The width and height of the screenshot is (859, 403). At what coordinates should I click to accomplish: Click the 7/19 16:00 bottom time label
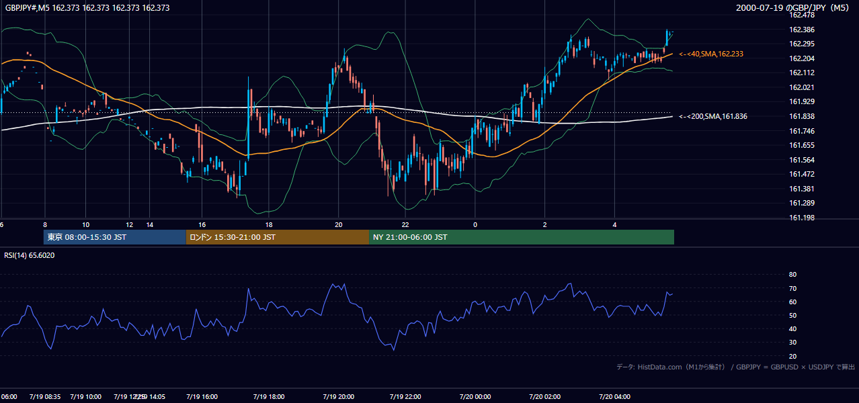(x=202, y=397)
